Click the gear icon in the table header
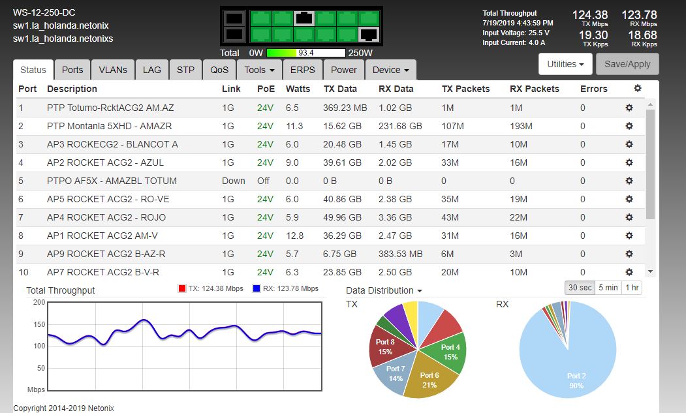The height and width of the screenshot is (413, 686). (x=637, y=89)
